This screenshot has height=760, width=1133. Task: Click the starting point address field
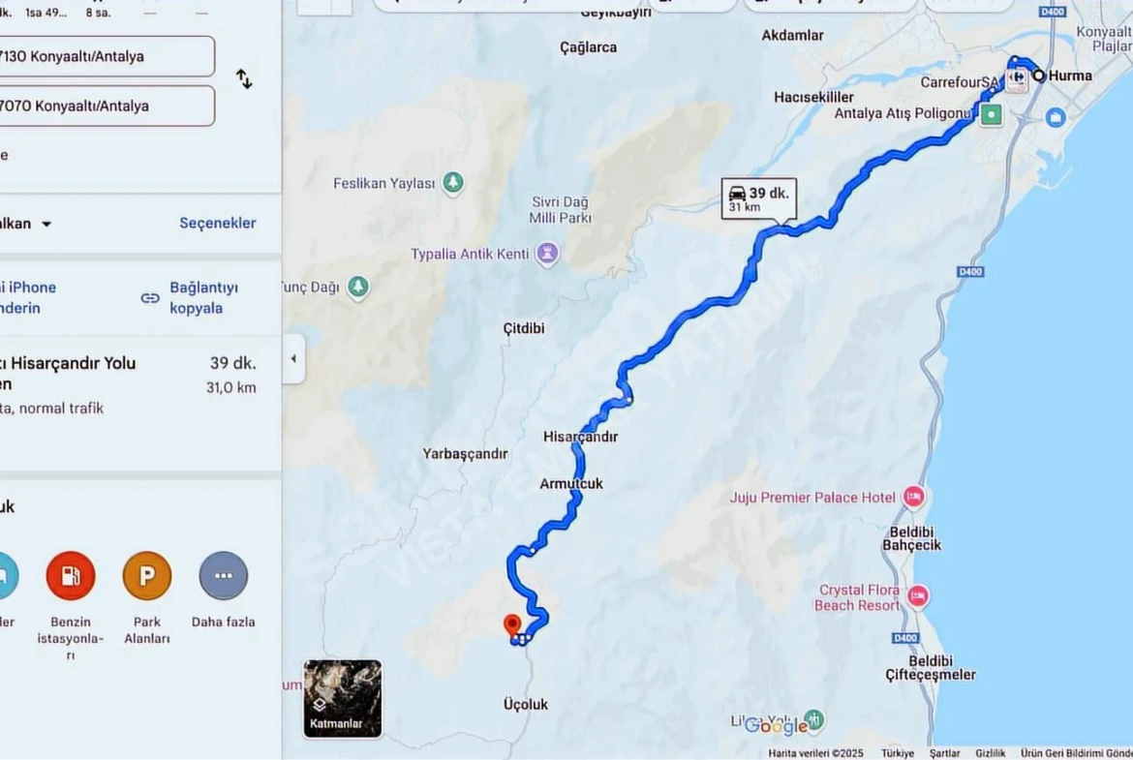point(107,56)
